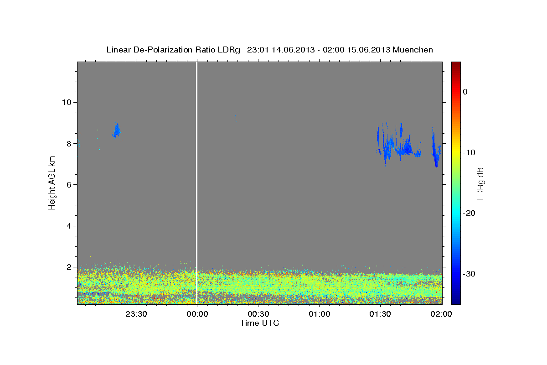The height and width of the screenshot is (365, 547).
Task: Click the plot title 'Linear De-Polarization Ratio LDRg'
Action: tap(173, 50)
